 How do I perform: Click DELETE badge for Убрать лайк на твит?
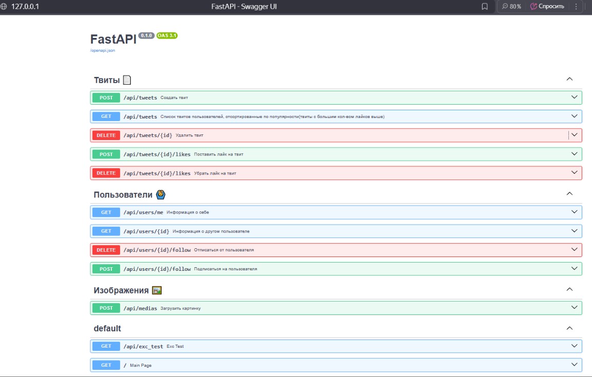click(x=106, y=173)
